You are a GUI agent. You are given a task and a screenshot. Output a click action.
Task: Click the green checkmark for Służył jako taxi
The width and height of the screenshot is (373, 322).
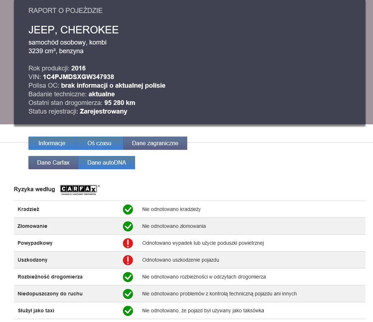click(128, 310)
